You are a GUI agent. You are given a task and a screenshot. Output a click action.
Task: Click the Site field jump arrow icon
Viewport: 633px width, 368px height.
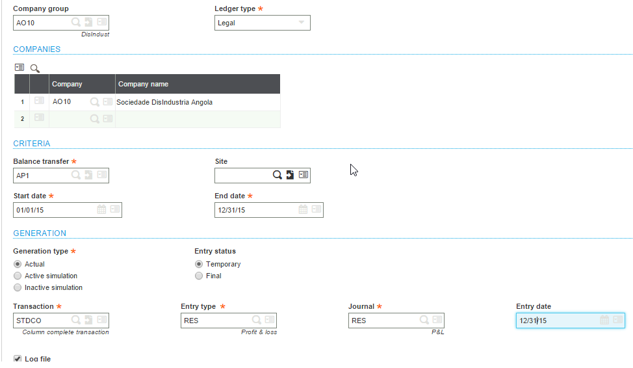point(290,175)
